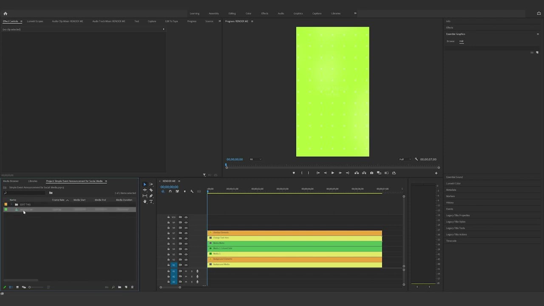Open the Lumetri Scopes tab

tap(35, 21)
